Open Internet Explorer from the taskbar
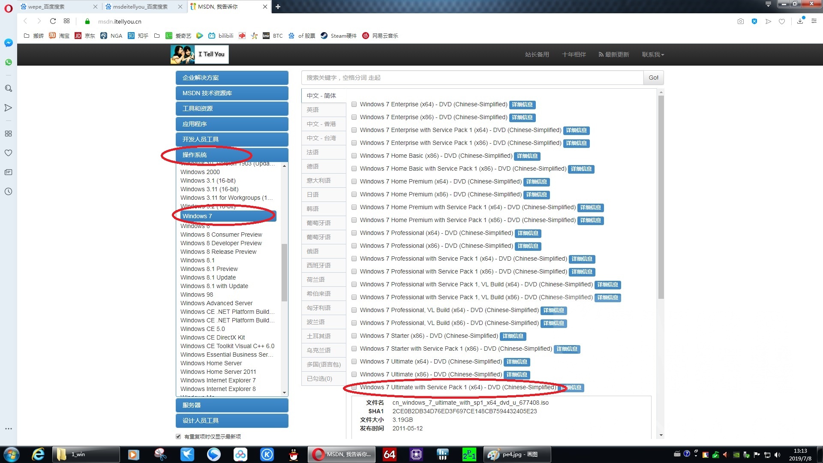 point(38,454)
